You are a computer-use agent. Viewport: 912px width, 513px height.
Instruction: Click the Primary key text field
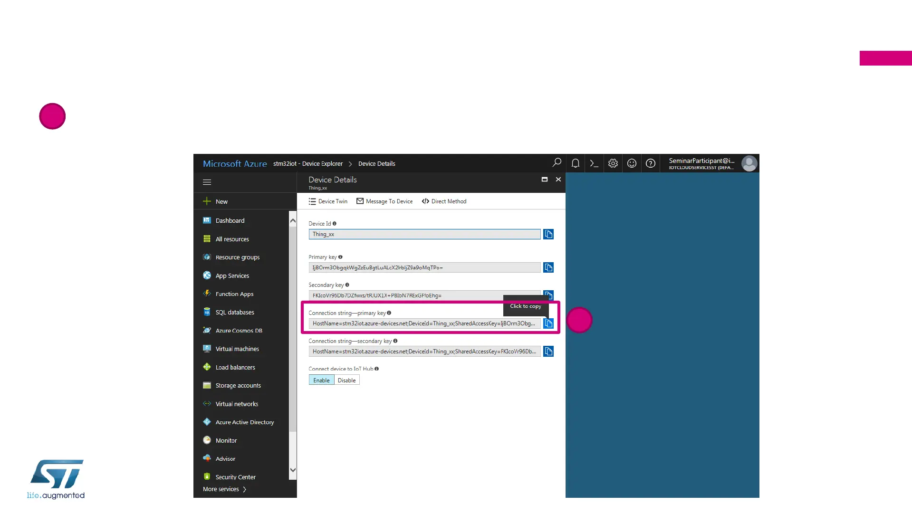pos(424,267)
